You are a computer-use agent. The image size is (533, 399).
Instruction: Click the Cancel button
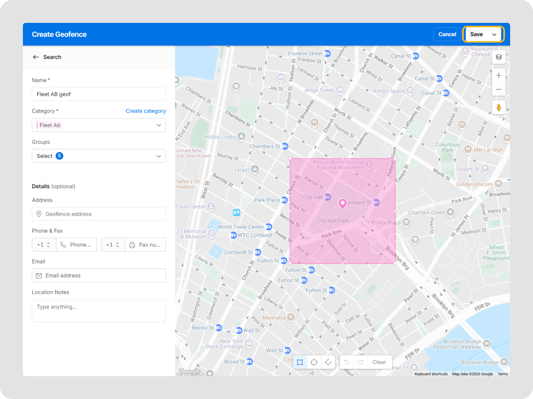[447, 34]
